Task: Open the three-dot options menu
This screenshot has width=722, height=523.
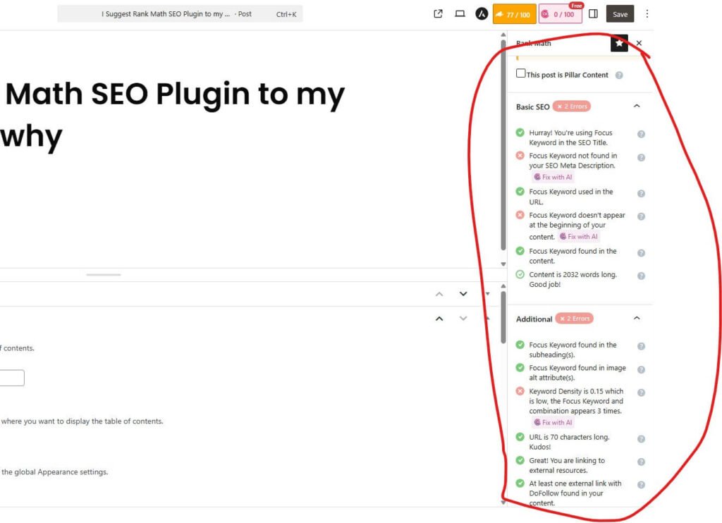Action: 647,14
